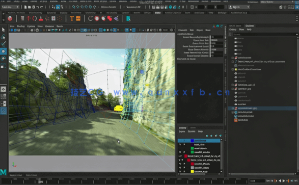This screenshot has width=299, height=185.
Task: Open the layer editor Layers menu
Action: 182,131
